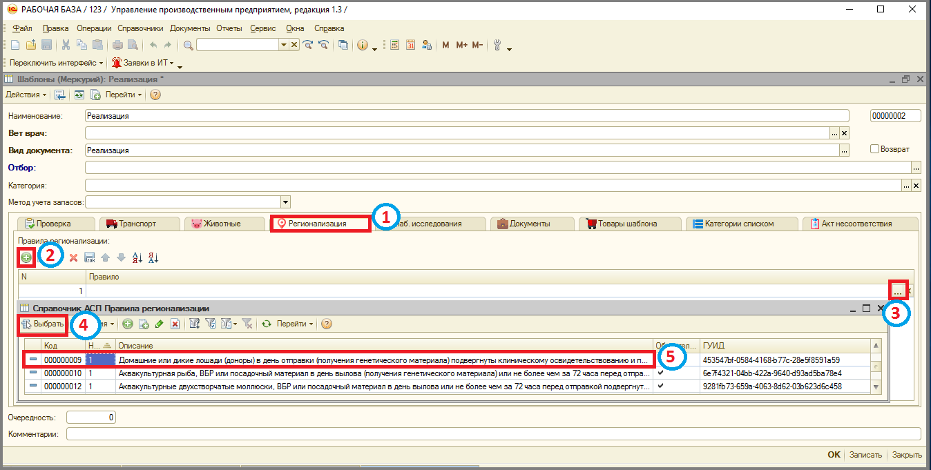Click the red delete row icon
931x470 pixels.
(x=73, y=257)
